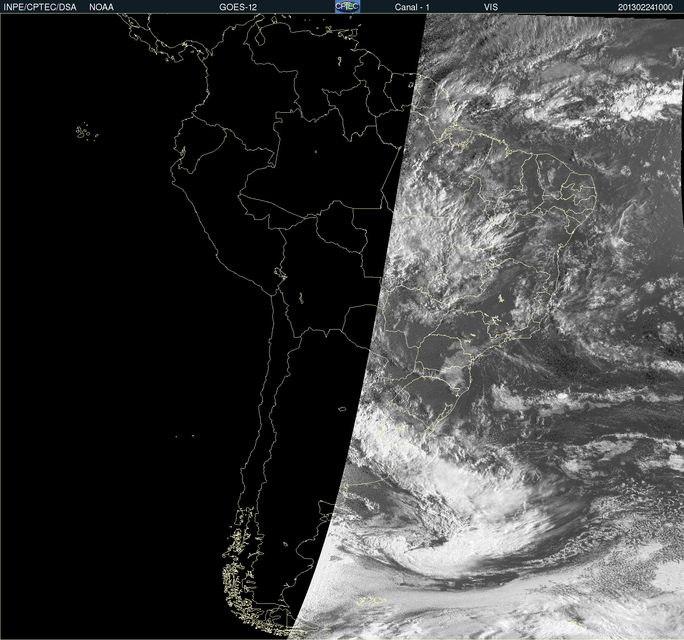Click the VIS channel label

point(491,7)
